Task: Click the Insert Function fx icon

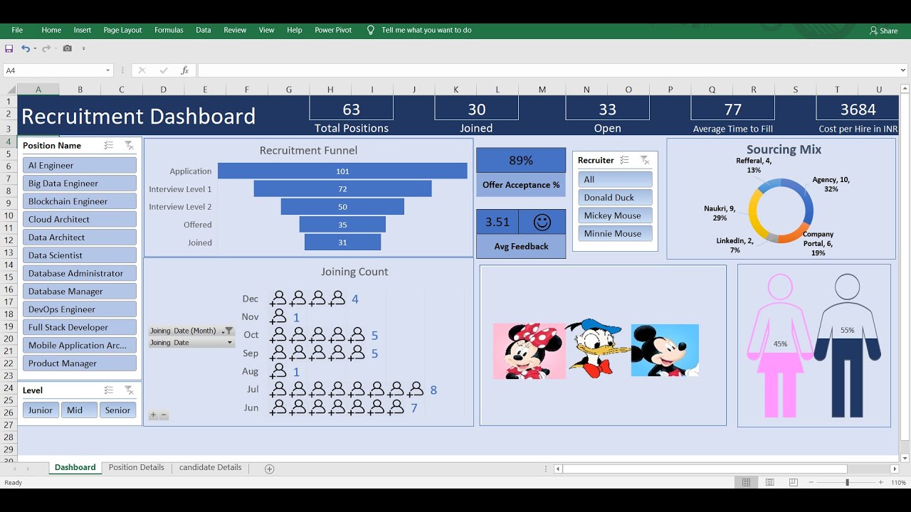Action: (x=184, y=70)
